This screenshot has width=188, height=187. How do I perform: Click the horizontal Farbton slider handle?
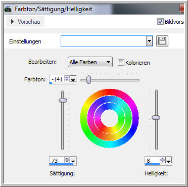(x=88, y=79)
